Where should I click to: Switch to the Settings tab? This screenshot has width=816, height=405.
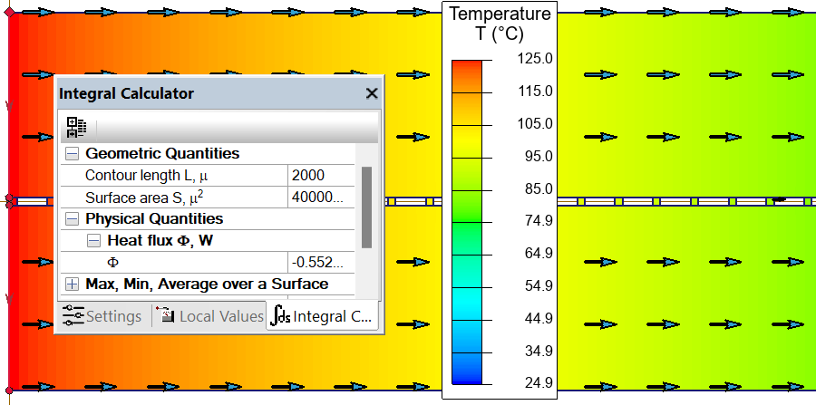pyautogui.click(x=102, y=316)
